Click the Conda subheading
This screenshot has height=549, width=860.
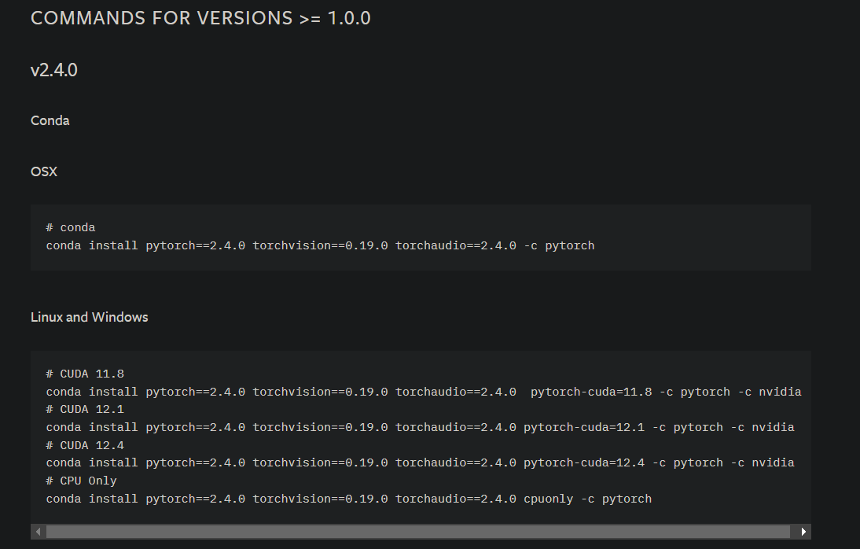click(x=50, y=121)
